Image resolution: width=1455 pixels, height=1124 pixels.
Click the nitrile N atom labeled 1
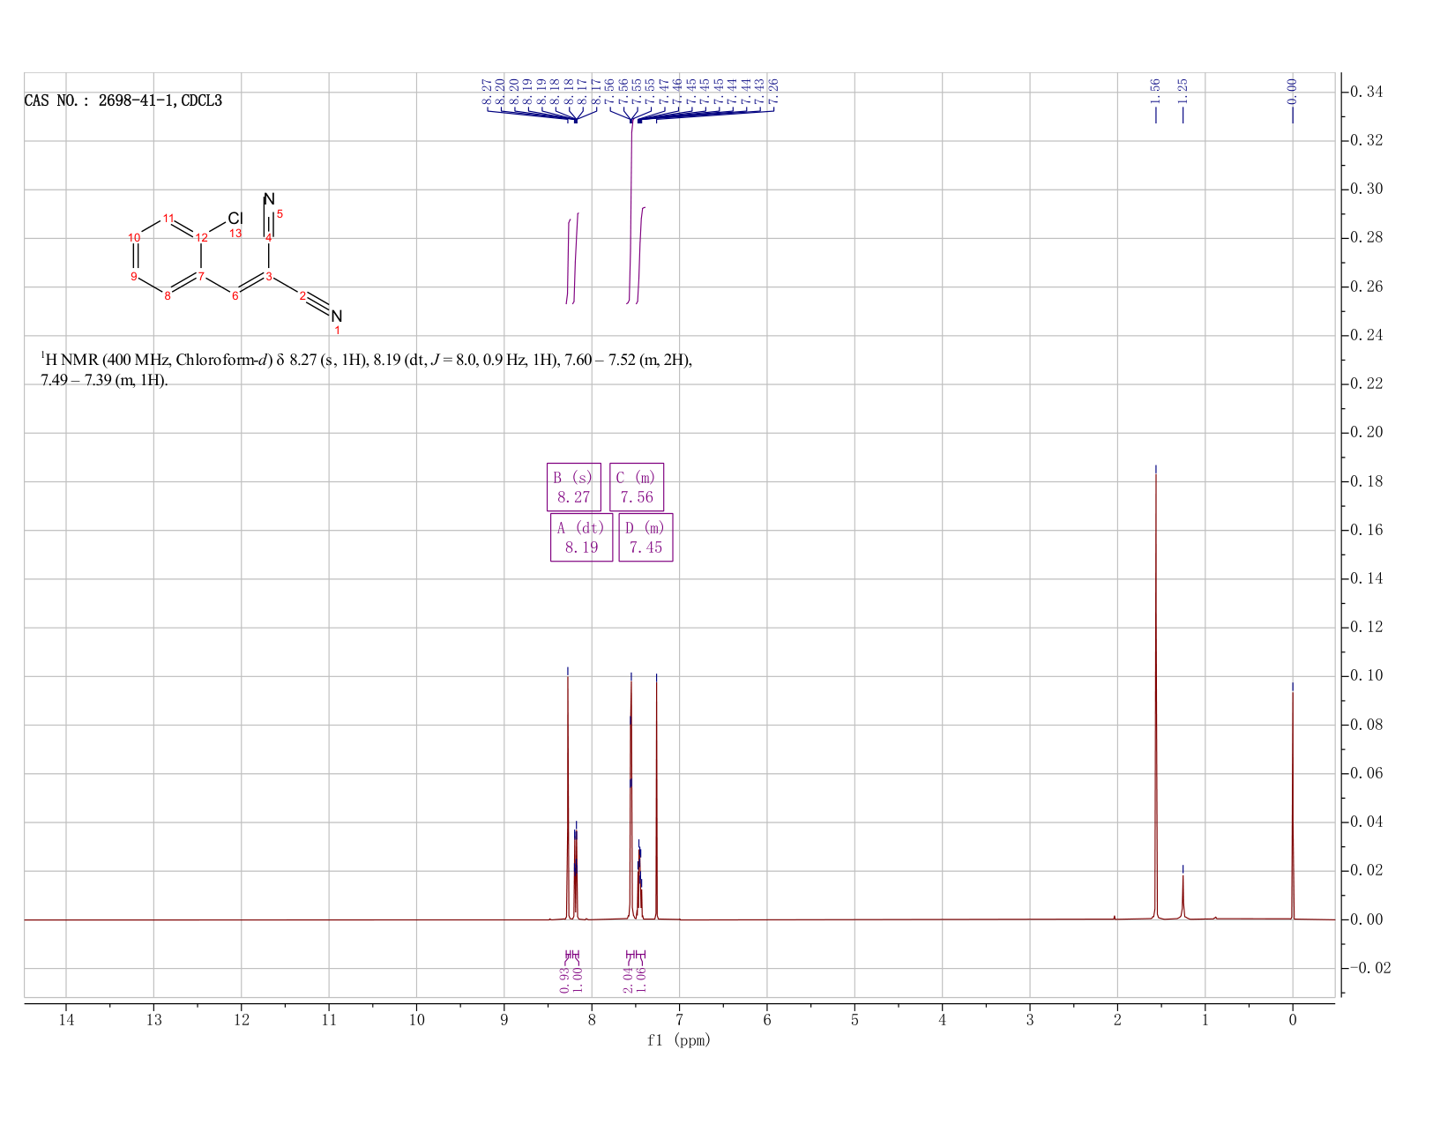336,316
